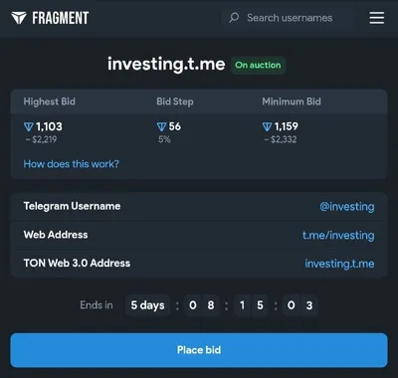Click the TON icon beside 1,103
This screenshot has height=378, width=398.
[x=29, y=126]
